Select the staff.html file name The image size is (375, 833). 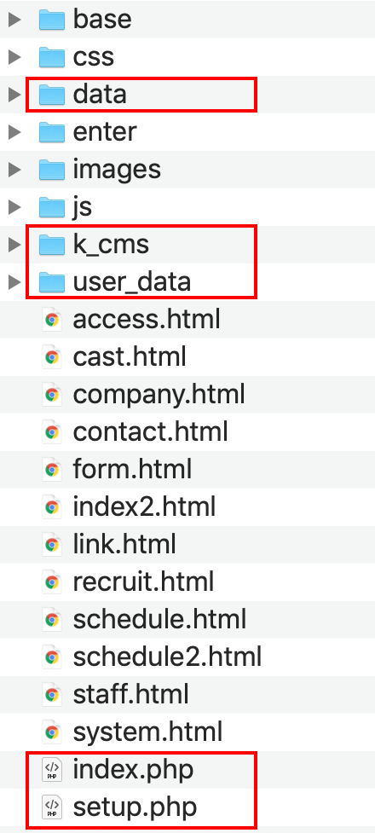click(x=130, y=695)
